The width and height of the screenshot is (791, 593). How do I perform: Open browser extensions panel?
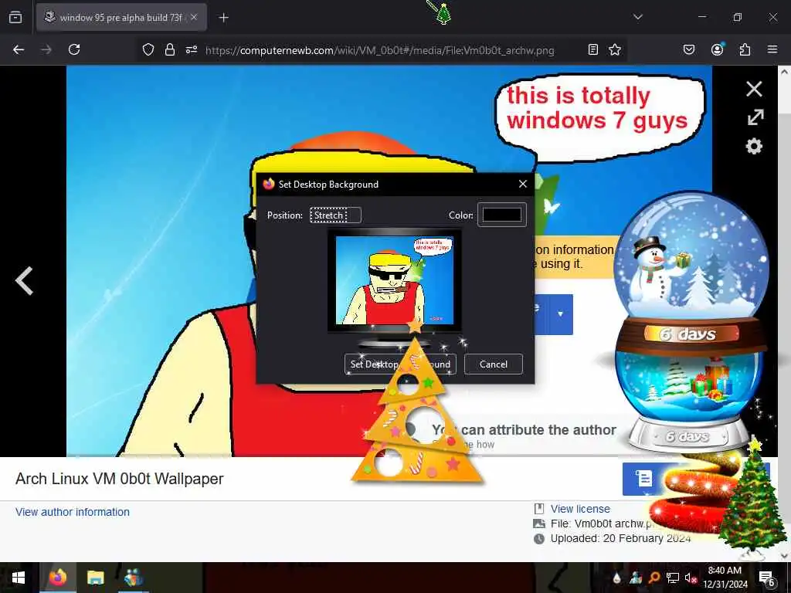point(745,49)
